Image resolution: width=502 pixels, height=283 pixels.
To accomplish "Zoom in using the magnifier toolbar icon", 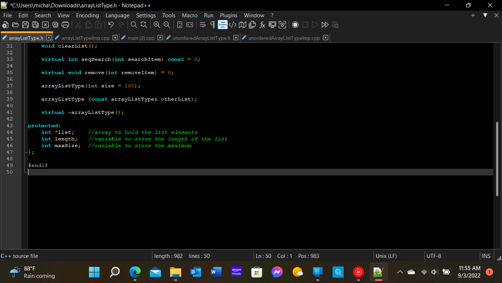I will point(157,25).
